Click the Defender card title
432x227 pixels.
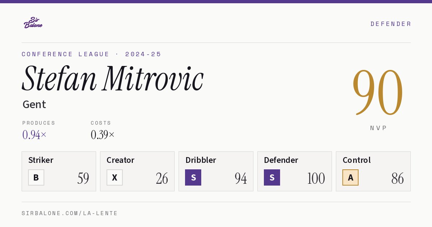[281, 160]
